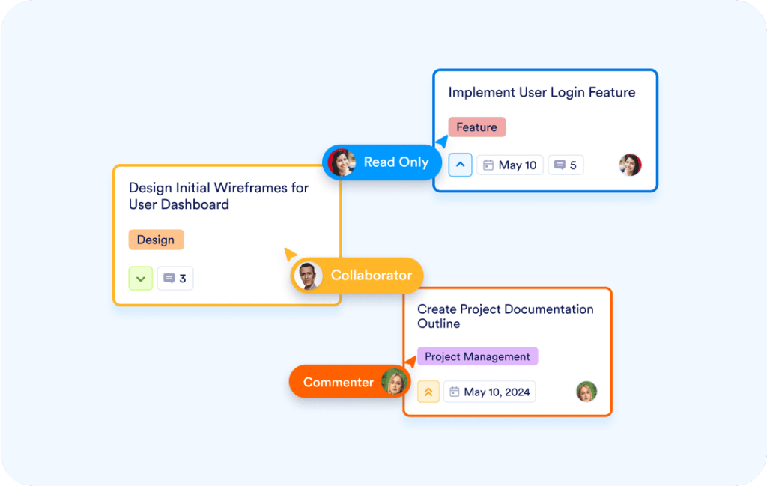Toggle the green low-priority chevron on Wireframes card
Viewport: 767px width, 486px height.
(140, 278)
